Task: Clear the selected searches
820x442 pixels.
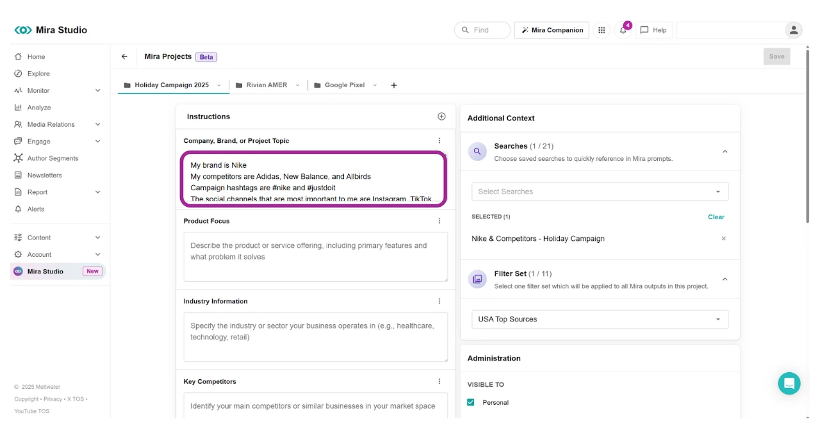Action: [x=716, y=217]
